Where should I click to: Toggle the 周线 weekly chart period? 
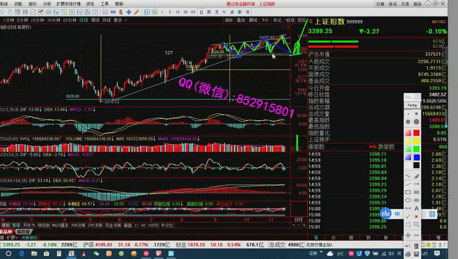click(x=93, y=20)
